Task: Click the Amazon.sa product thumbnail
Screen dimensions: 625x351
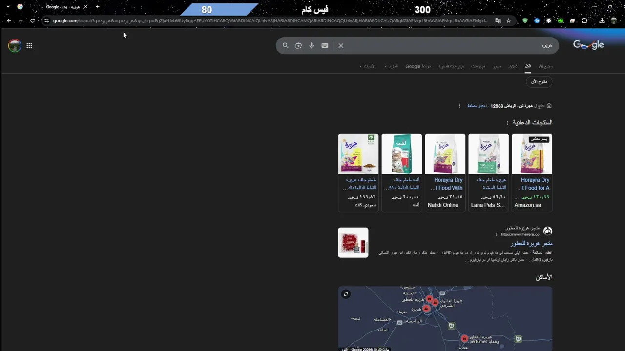Action: click(x=532, y=154)
